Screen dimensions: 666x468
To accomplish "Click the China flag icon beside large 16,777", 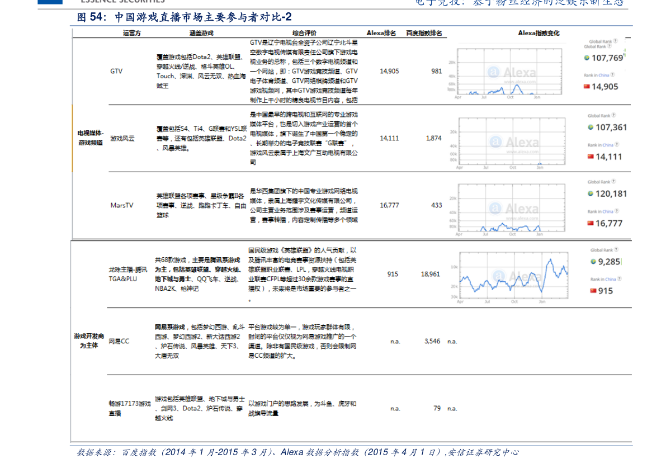I will [x=591, y=224].
